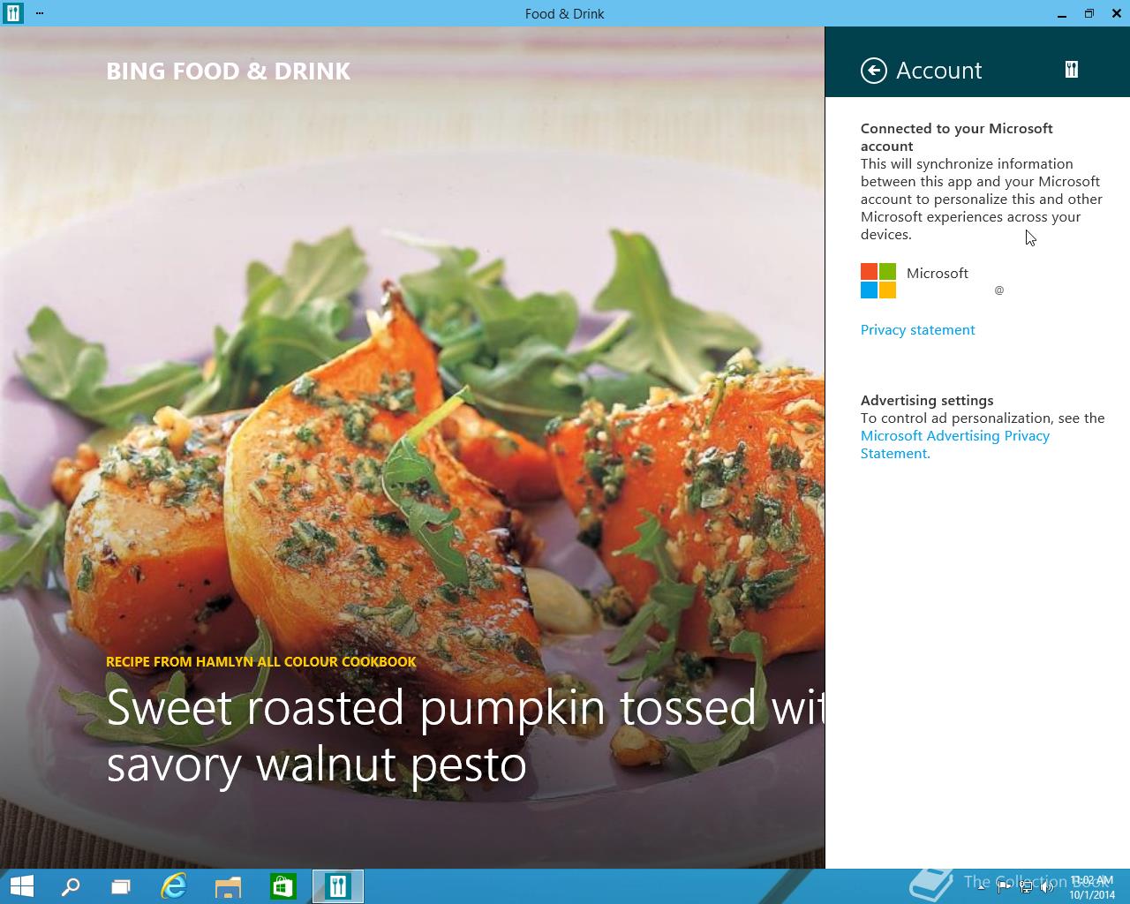
Task: Click the Advertising settings heading
Action: click(927, 400)
